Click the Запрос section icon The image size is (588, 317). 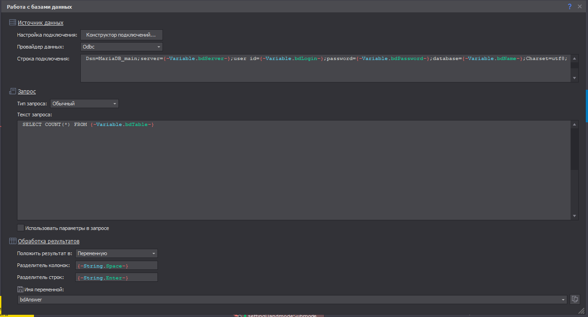[12, 92]
